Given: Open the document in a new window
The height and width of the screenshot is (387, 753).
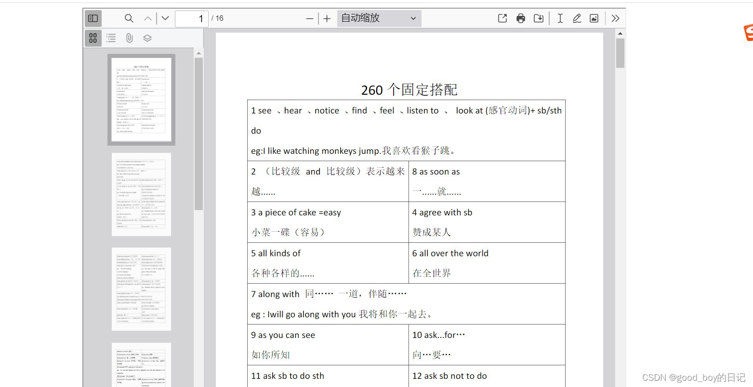Looking at the screenshot, I should [x=502, y=18].
